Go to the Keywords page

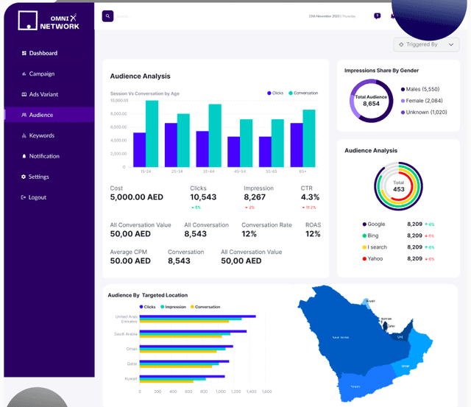(x=41, y=135)
